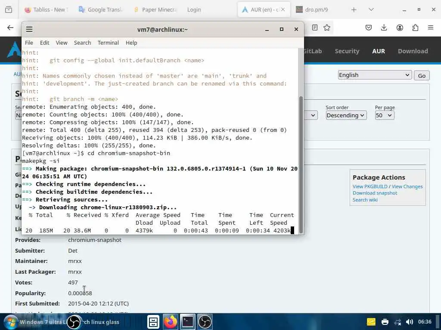Open Firefox tab overview icon
The image size is (441, 330).
(x=9, y=9)
